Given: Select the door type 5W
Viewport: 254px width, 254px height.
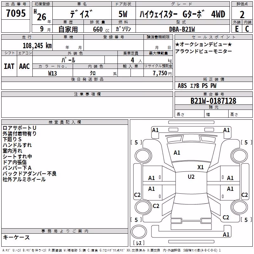Looking at the screenshot, I should pyautogui.click(x=123, y=14).
